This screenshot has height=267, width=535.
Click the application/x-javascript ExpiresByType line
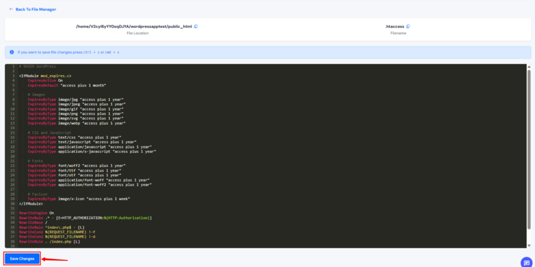point(92,152)
